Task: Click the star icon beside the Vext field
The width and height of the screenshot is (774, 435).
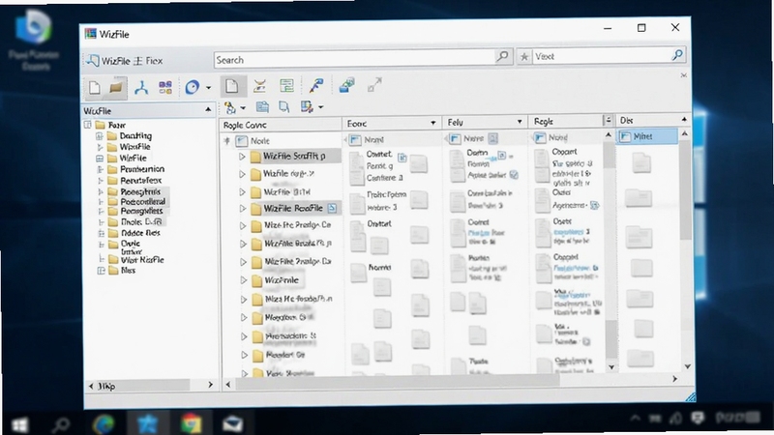Action: 524,57
